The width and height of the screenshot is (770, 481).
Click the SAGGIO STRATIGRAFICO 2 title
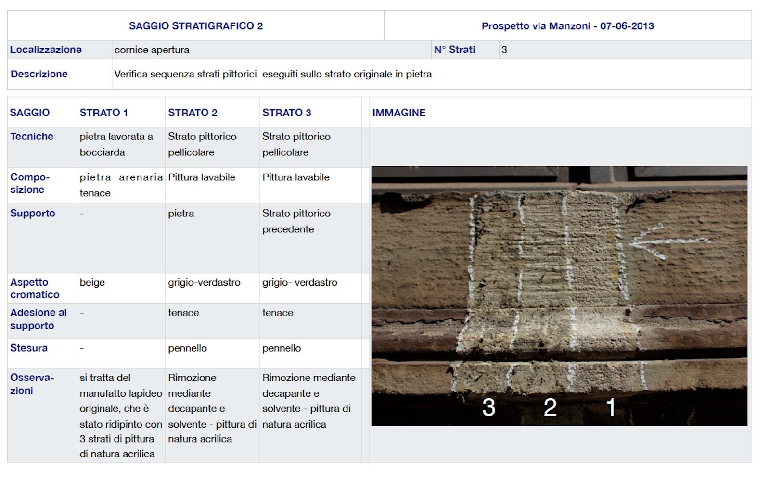click(x=195, y=26)
